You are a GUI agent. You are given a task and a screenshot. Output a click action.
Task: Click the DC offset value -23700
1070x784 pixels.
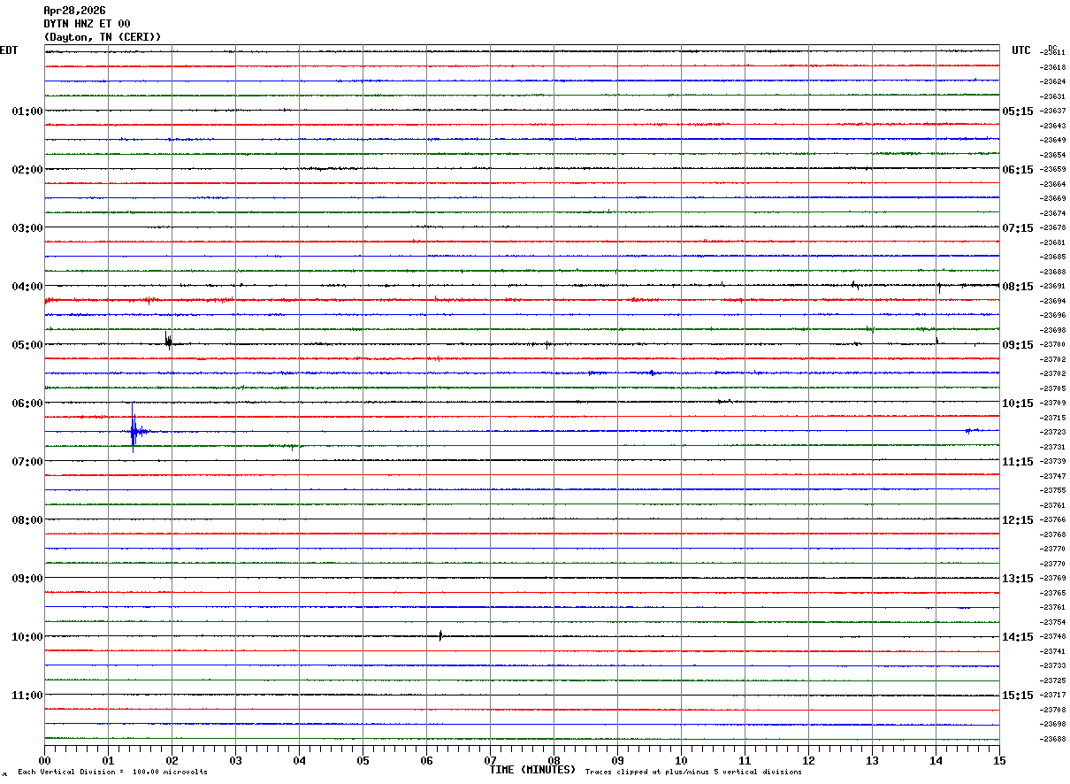1052,345
